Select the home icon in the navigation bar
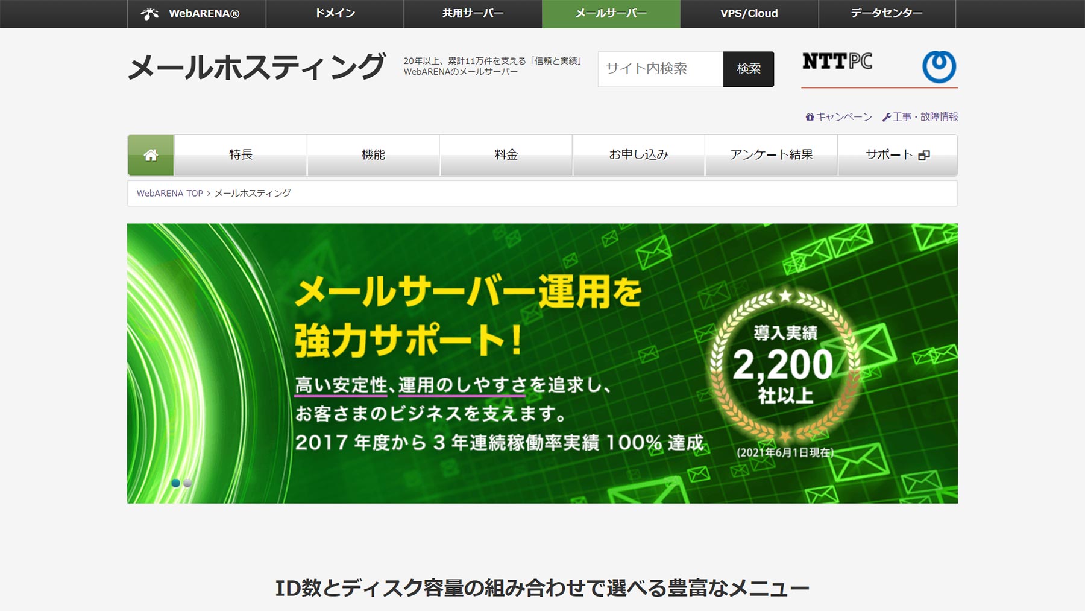The width and height of the screenshot is (1085, 611). point(149,154)
